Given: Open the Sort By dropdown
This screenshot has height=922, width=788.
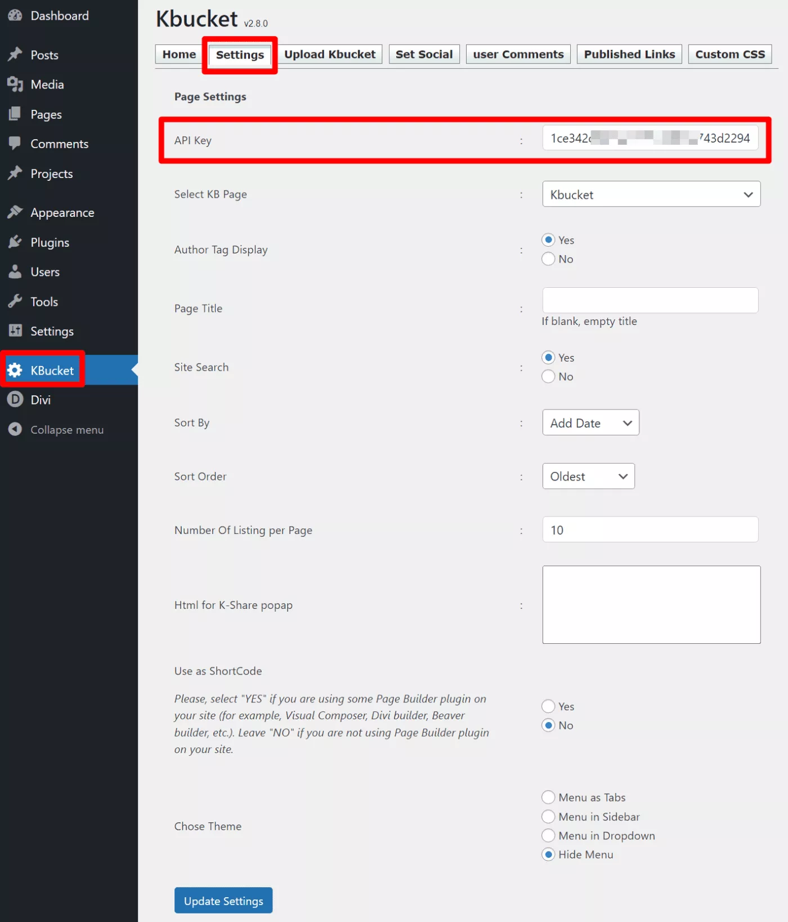Looking at the screenshot, I should (590, 423).
